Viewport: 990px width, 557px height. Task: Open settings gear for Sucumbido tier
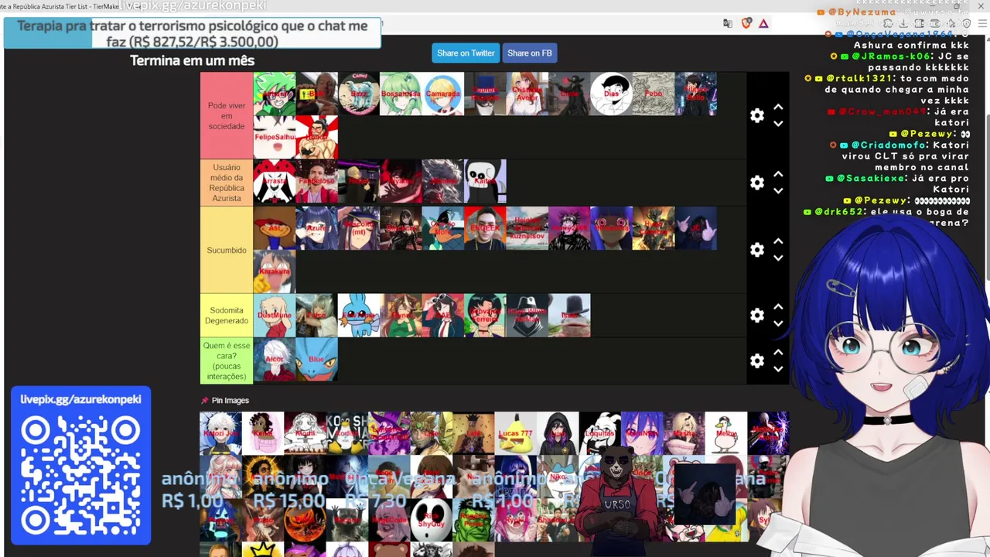pyautogui.click(x=757, y=250)
